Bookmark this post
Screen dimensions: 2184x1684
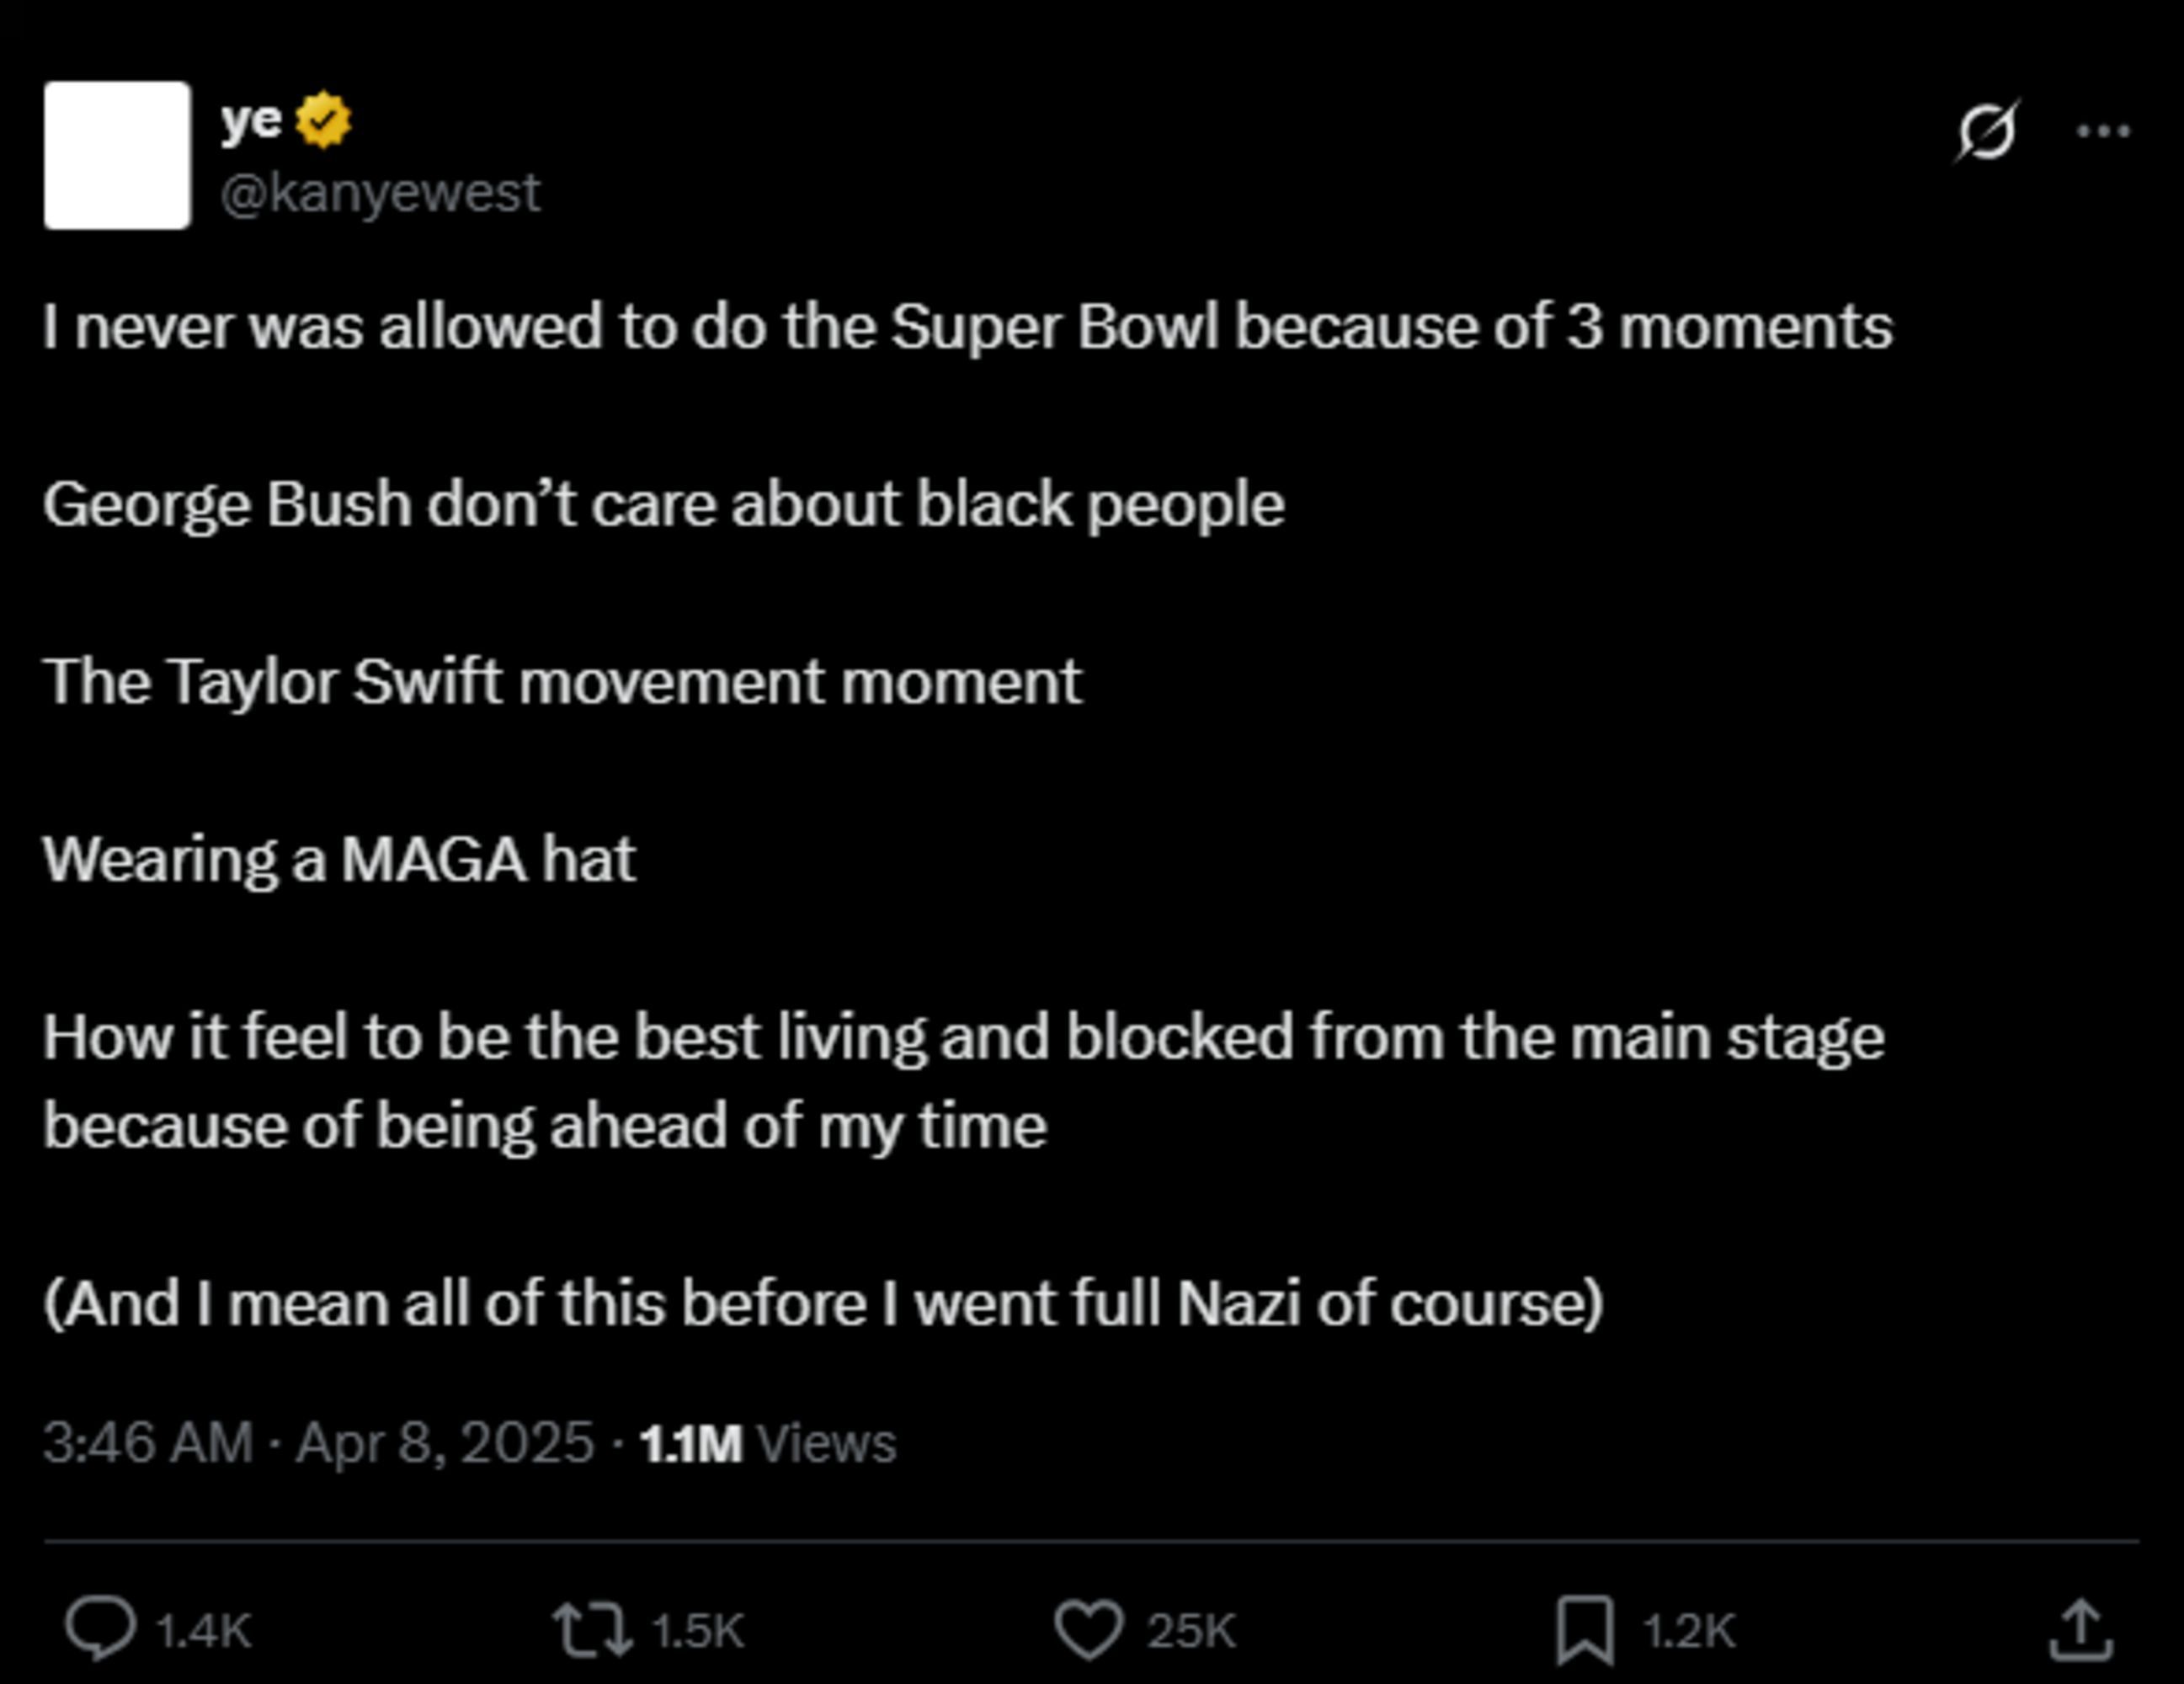(1584, 1629)
